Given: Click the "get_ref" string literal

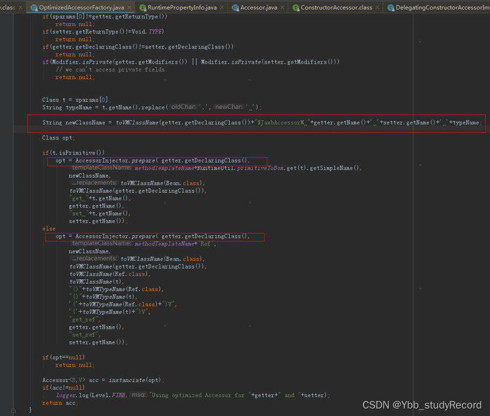Looking at the screenshot, I should (84, 319).
